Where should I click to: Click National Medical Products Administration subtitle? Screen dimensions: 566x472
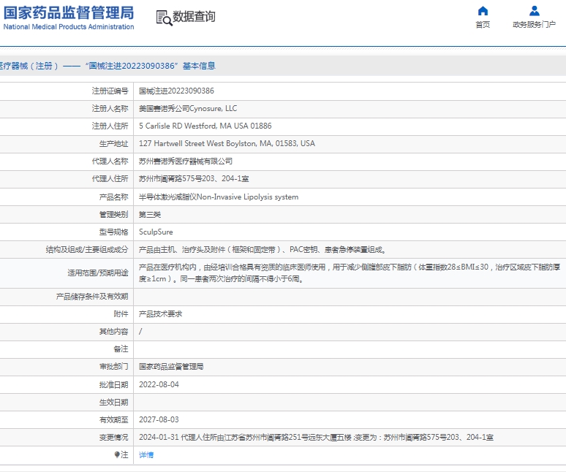click(x=69, y=27)
